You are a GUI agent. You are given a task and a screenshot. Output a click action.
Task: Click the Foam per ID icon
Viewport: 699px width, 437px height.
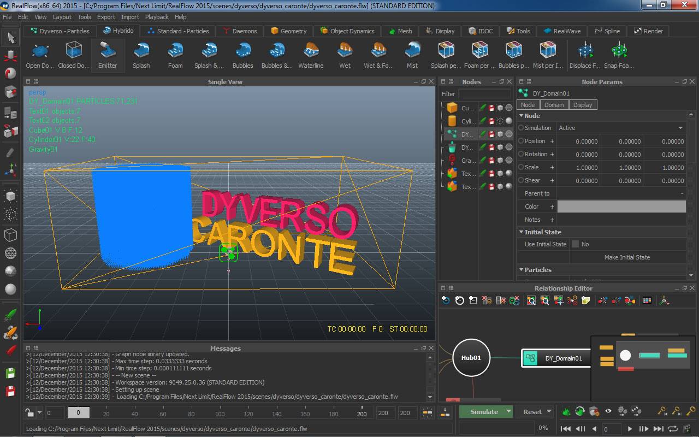click(x=480, y=55)
